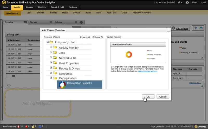The height and width of the screenshot is (129, 208).
Task: Open the Alerts tab
Action: pos(99,13)
